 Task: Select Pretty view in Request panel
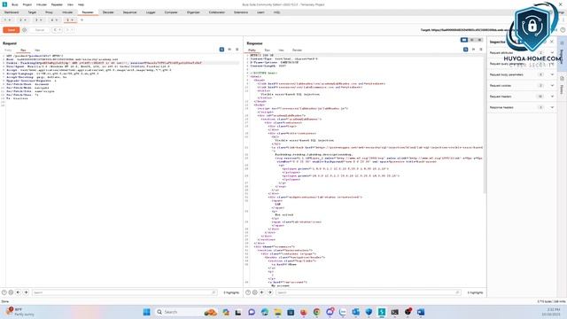[x=8, y=50]
